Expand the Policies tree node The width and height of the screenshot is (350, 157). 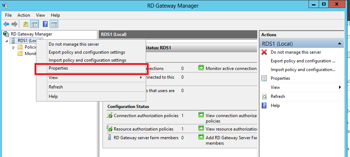tap(13, 47)
